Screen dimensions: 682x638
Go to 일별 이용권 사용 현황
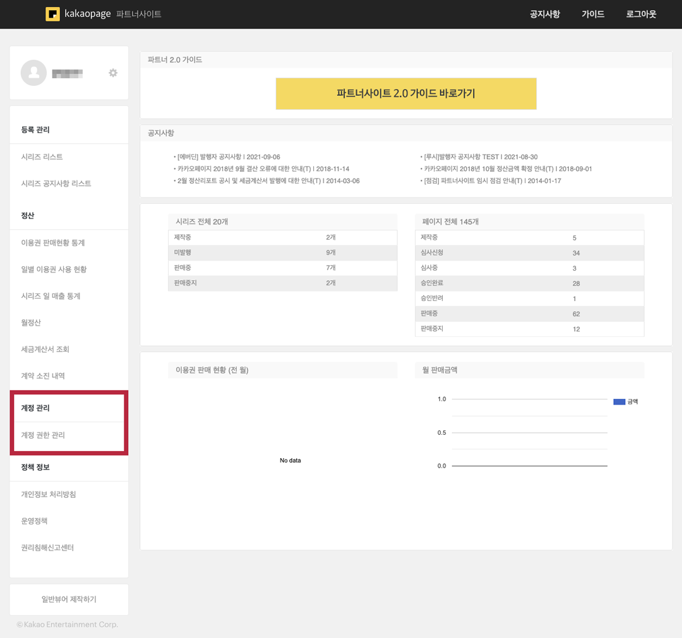click(x=54, y=269)
